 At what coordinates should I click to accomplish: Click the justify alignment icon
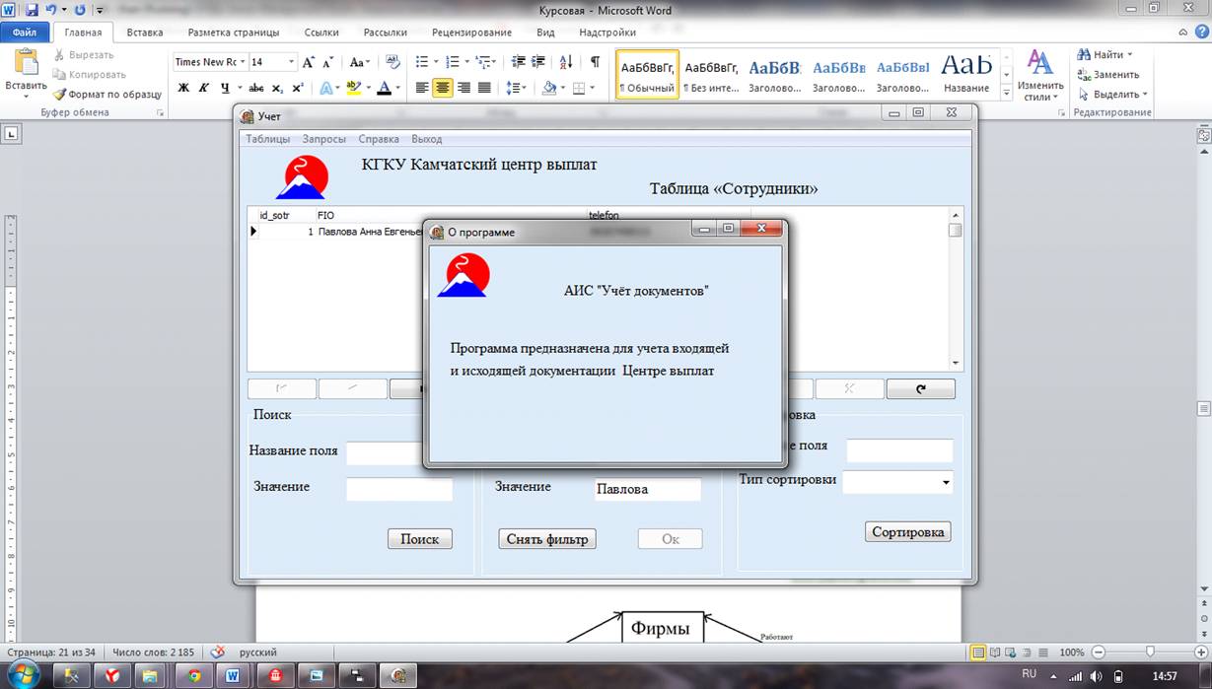484,88
